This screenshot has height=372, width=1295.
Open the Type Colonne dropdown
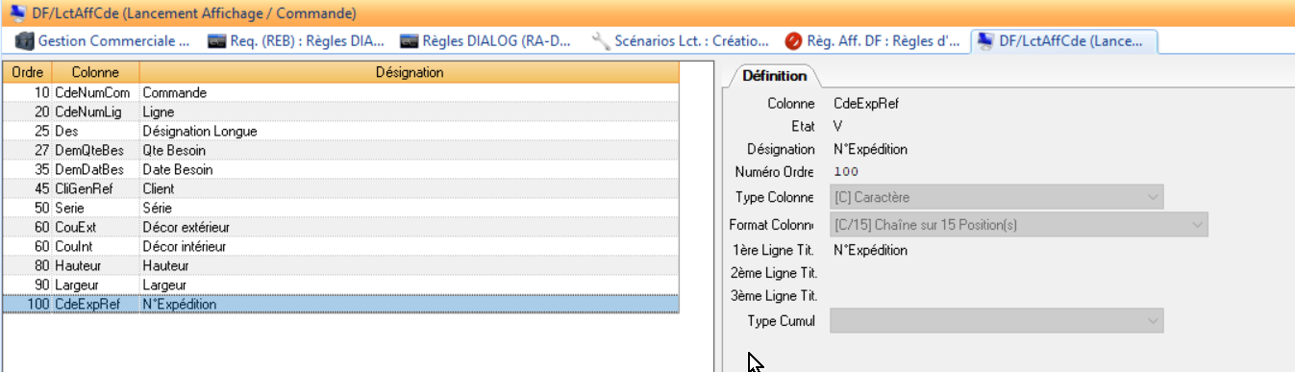click(996, 198)
